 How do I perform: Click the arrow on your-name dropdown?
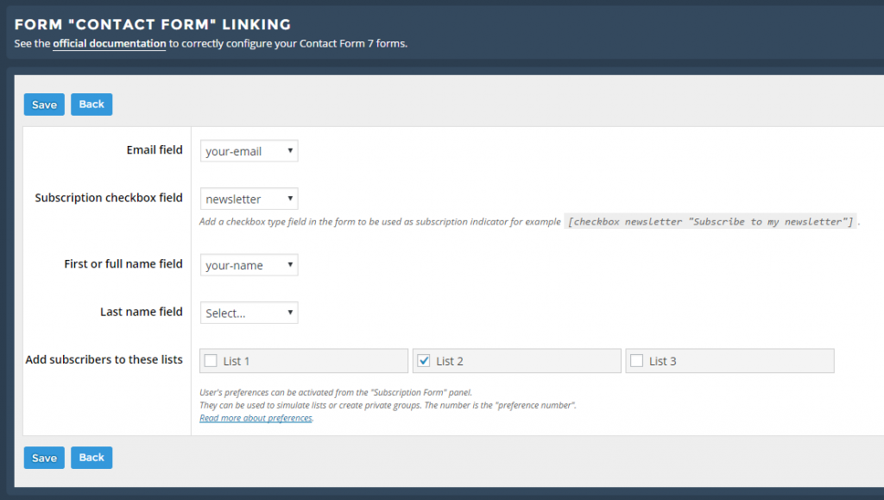pos(290,264)
